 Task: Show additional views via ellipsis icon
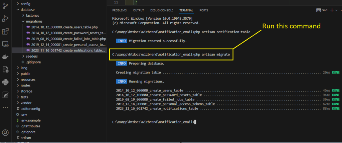[x=5, y=107]
